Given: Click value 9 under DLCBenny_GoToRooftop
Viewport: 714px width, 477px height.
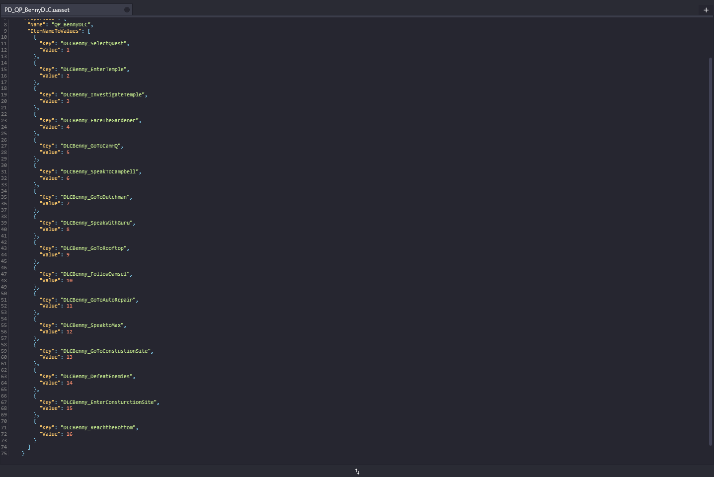Looking at the screenshot, I should pyautogui.click(x=68, y=255).
